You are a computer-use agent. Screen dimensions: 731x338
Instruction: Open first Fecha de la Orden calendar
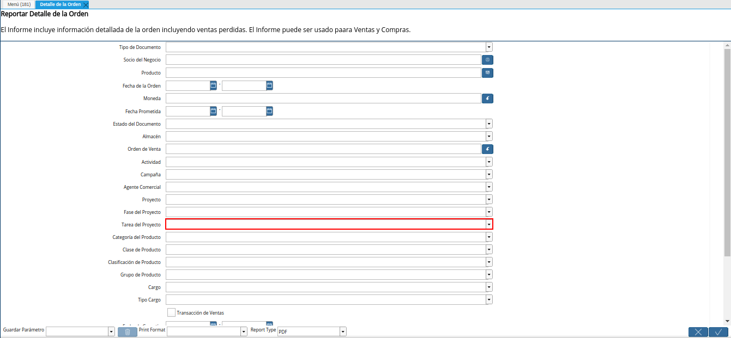tap(213, 85)
